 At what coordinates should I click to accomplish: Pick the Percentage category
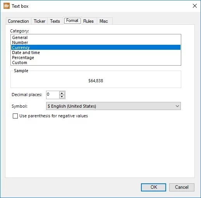96,58
